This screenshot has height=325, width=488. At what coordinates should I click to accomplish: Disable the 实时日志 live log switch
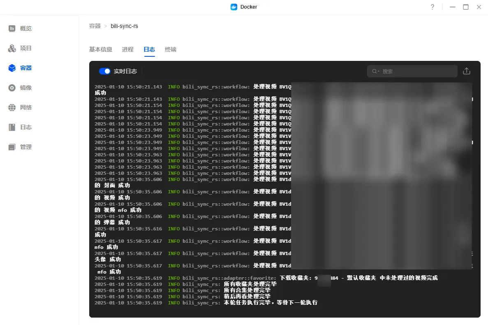point(105,71)
